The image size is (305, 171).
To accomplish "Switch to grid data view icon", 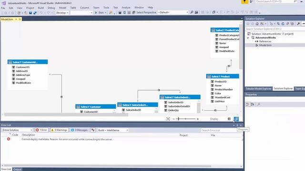I will point(229,119).
